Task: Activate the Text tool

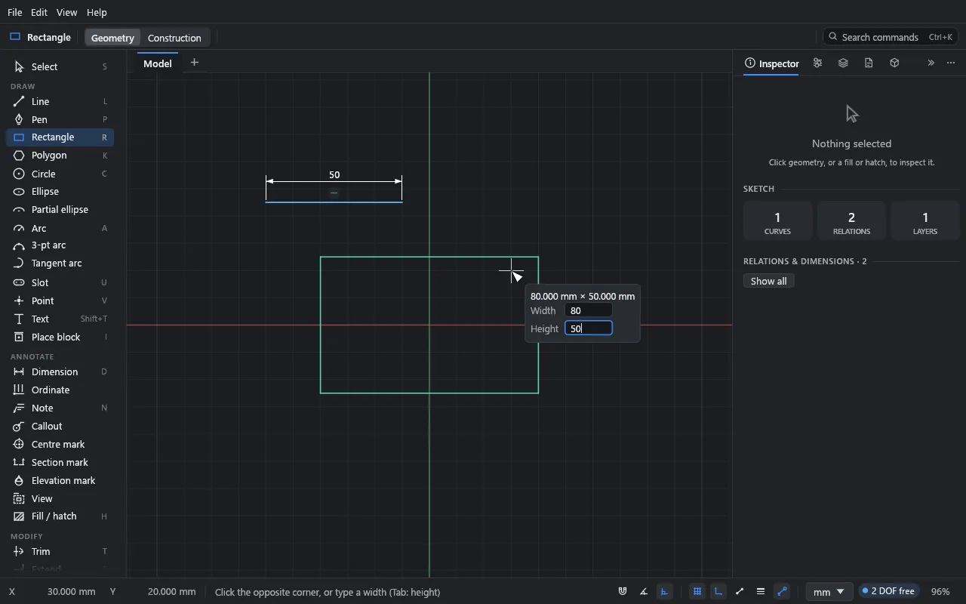Action: click(60, 319)
